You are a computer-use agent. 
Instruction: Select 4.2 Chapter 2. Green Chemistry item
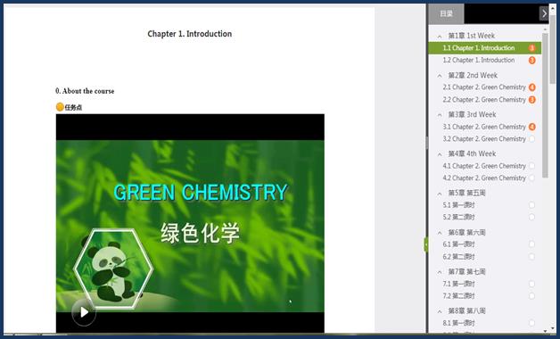tap(484, 178)
